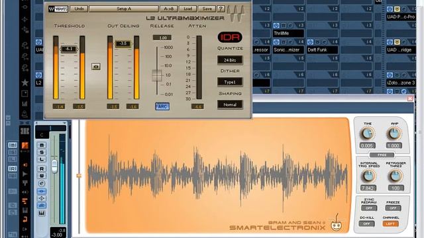Open the ThrillMe insert slot
The height and width of the screenshot is (238, 424).
point(289,34)
